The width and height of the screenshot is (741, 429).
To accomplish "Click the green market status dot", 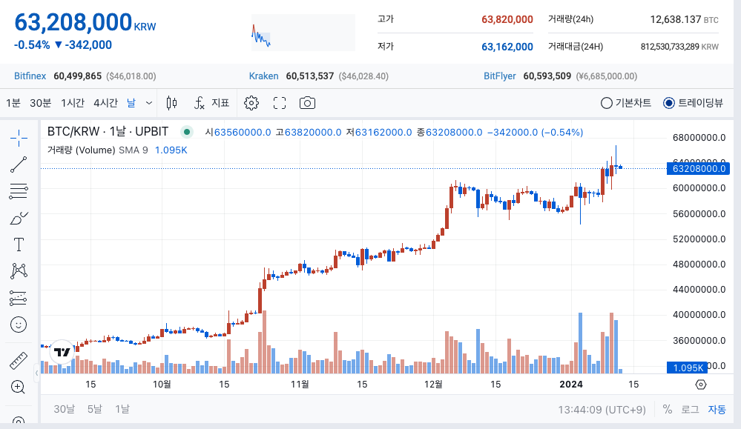I will pyautogui.click(x=187, y=132).
